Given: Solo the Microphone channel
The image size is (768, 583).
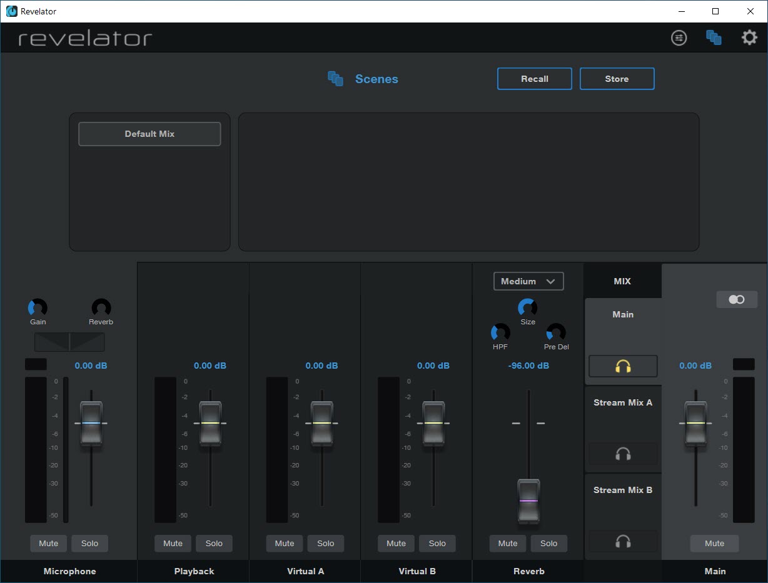Looking at the screenshot, I should point(89,544).
